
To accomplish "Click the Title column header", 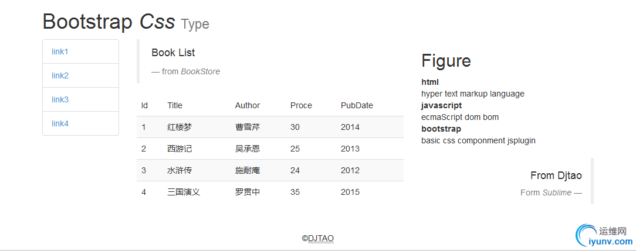I will (175, 105).
